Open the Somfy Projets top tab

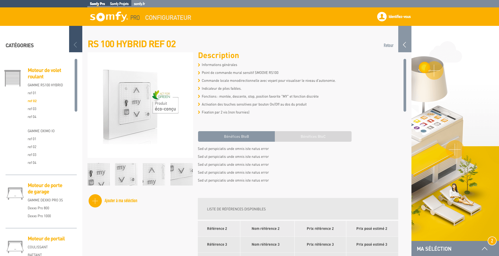point(119,4)
